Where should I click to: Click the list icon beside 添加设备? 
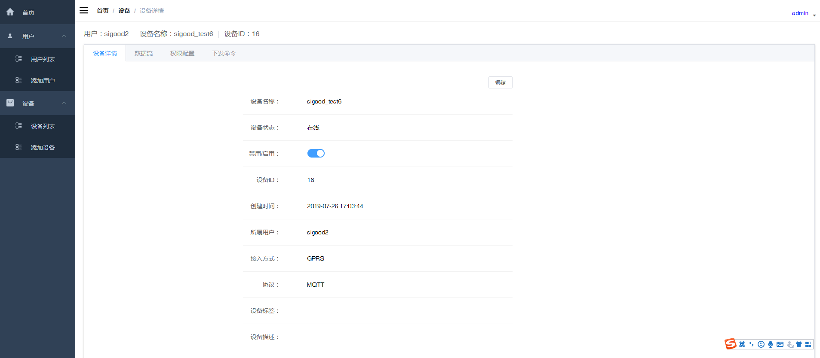(x=18, y=147)
